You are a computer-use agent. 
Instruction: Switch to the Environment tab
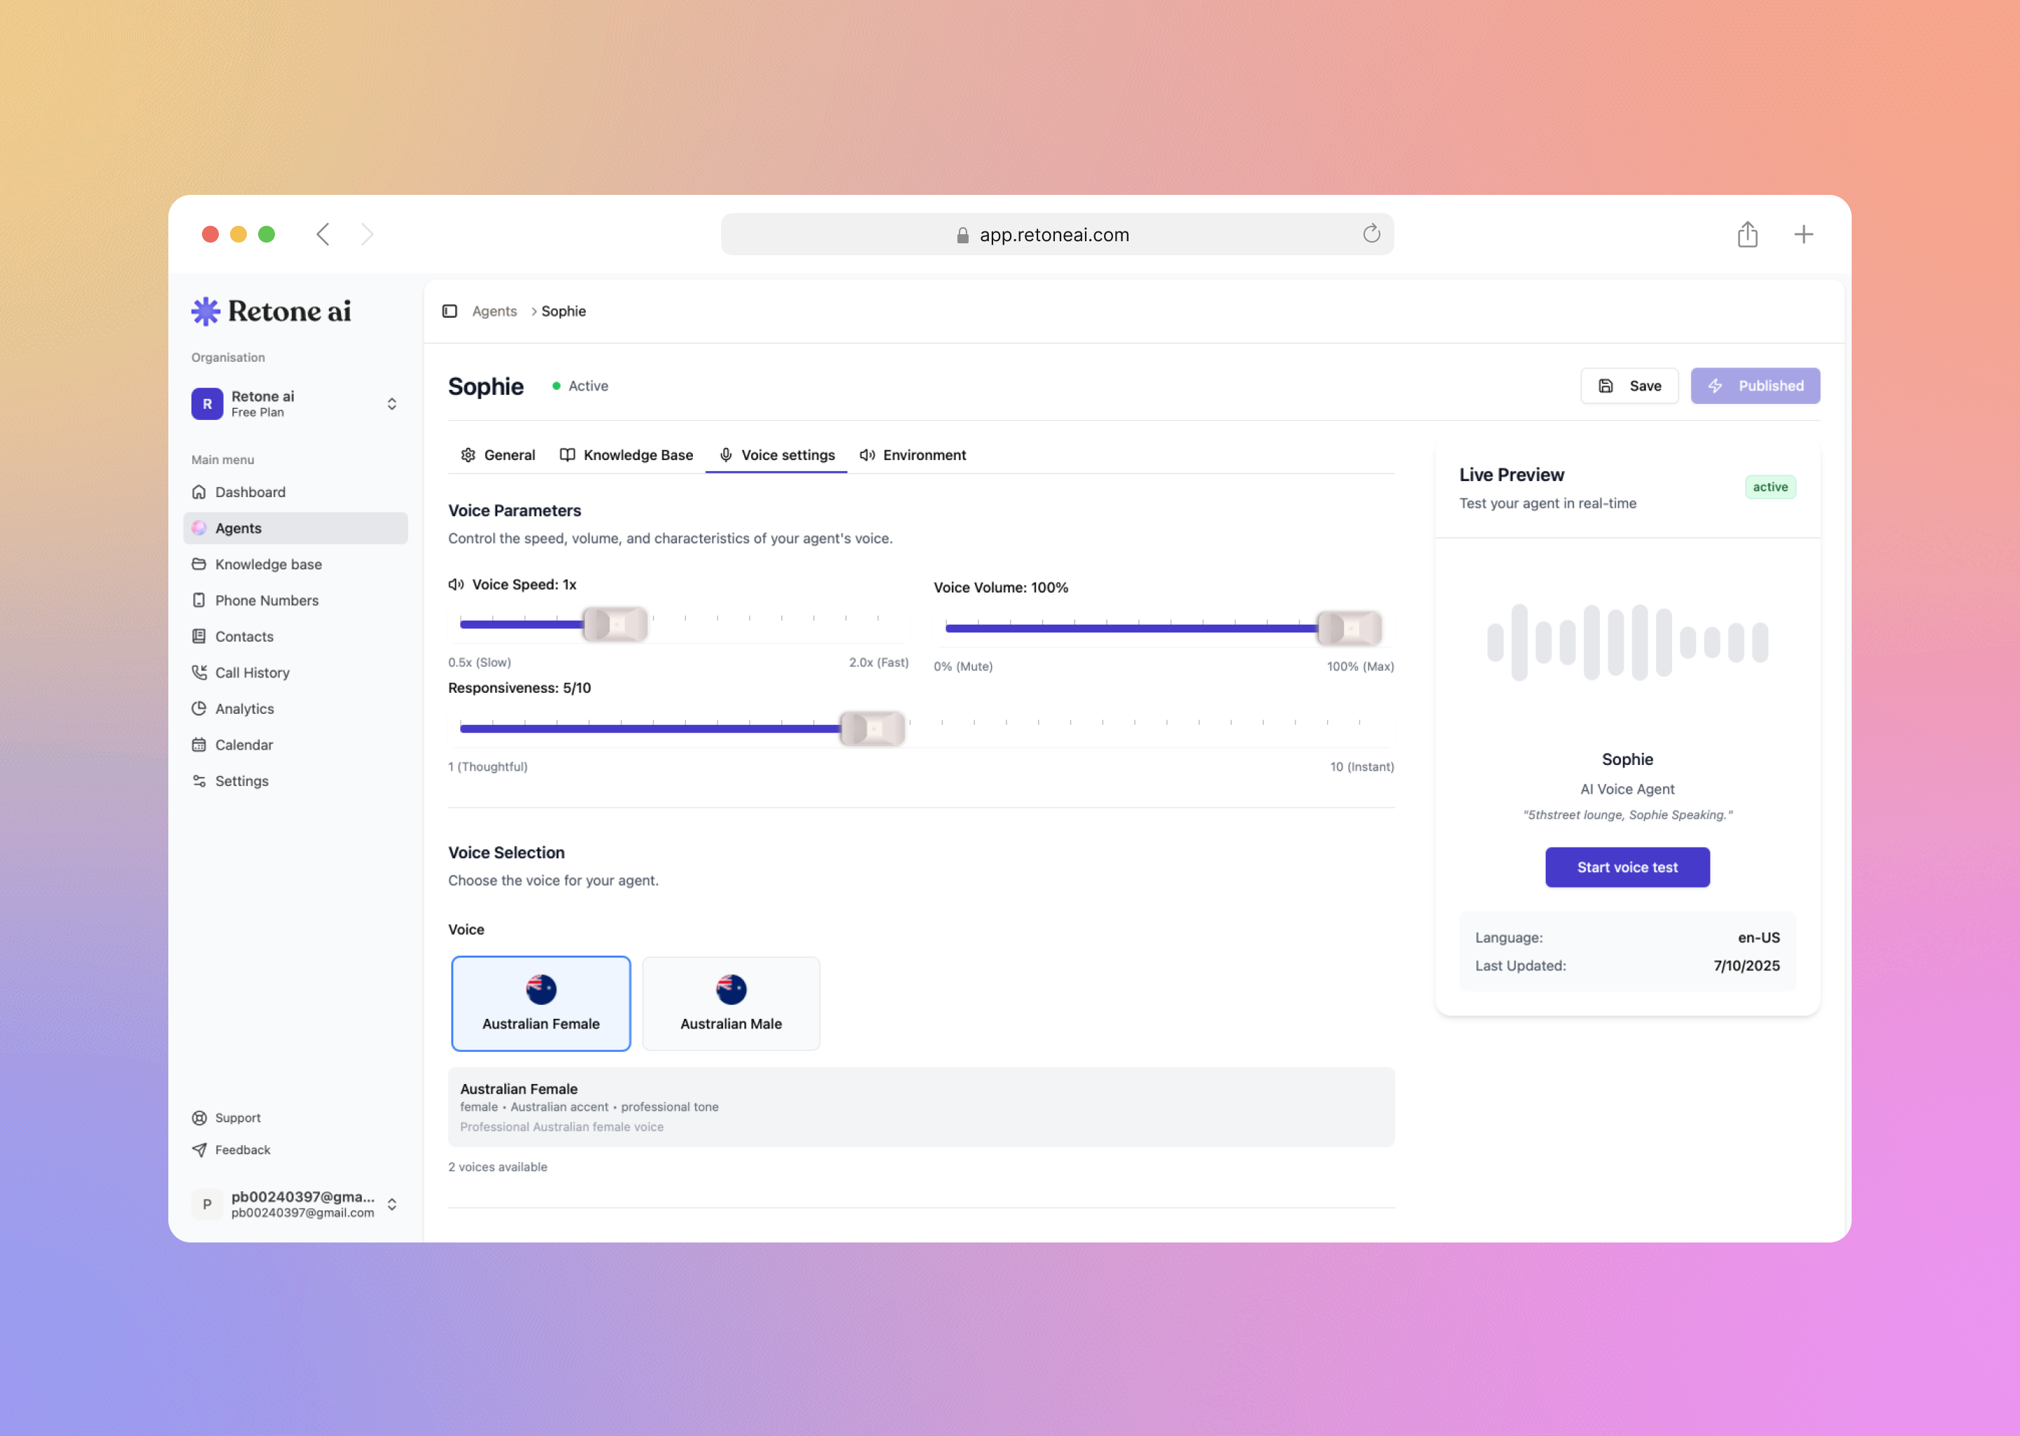(x=913, y=455)
